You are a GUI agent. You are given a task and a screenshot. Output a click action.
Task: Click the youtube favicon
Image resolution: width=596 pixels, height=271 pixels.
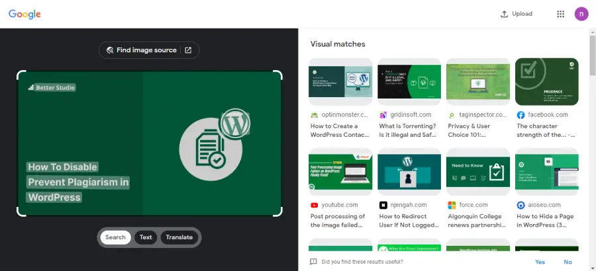315,205
